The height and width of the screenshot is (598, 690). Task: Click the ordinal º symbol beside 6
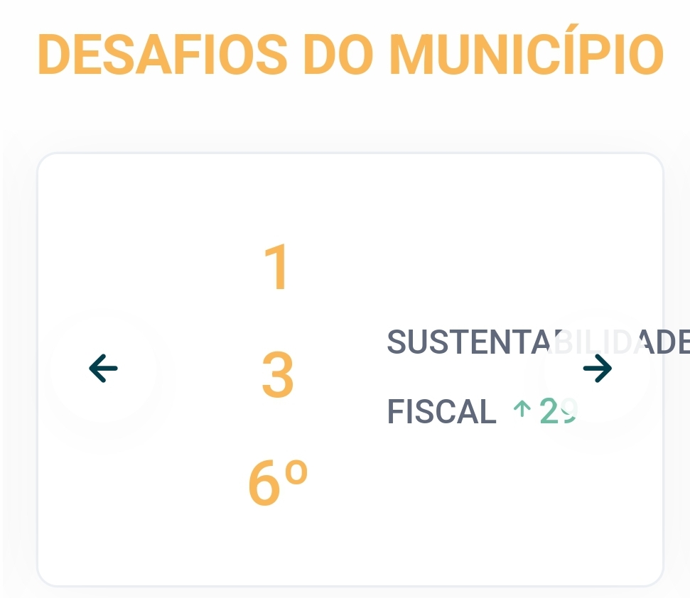click(296, 472)
